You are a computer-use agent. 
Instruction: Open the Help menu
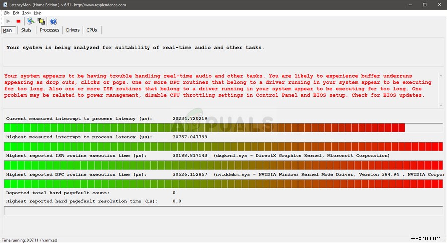point(38,13)
